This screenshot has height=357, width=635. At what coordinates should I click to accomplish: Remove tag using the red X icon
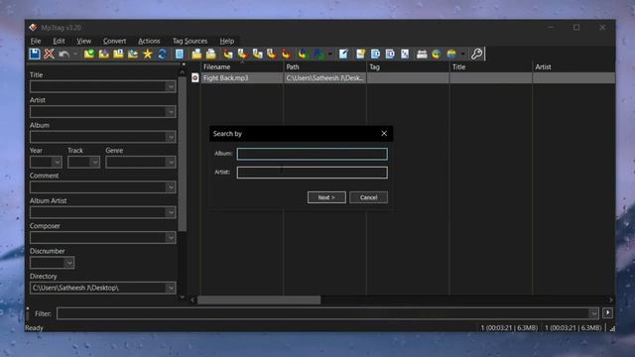click(49, 54)
